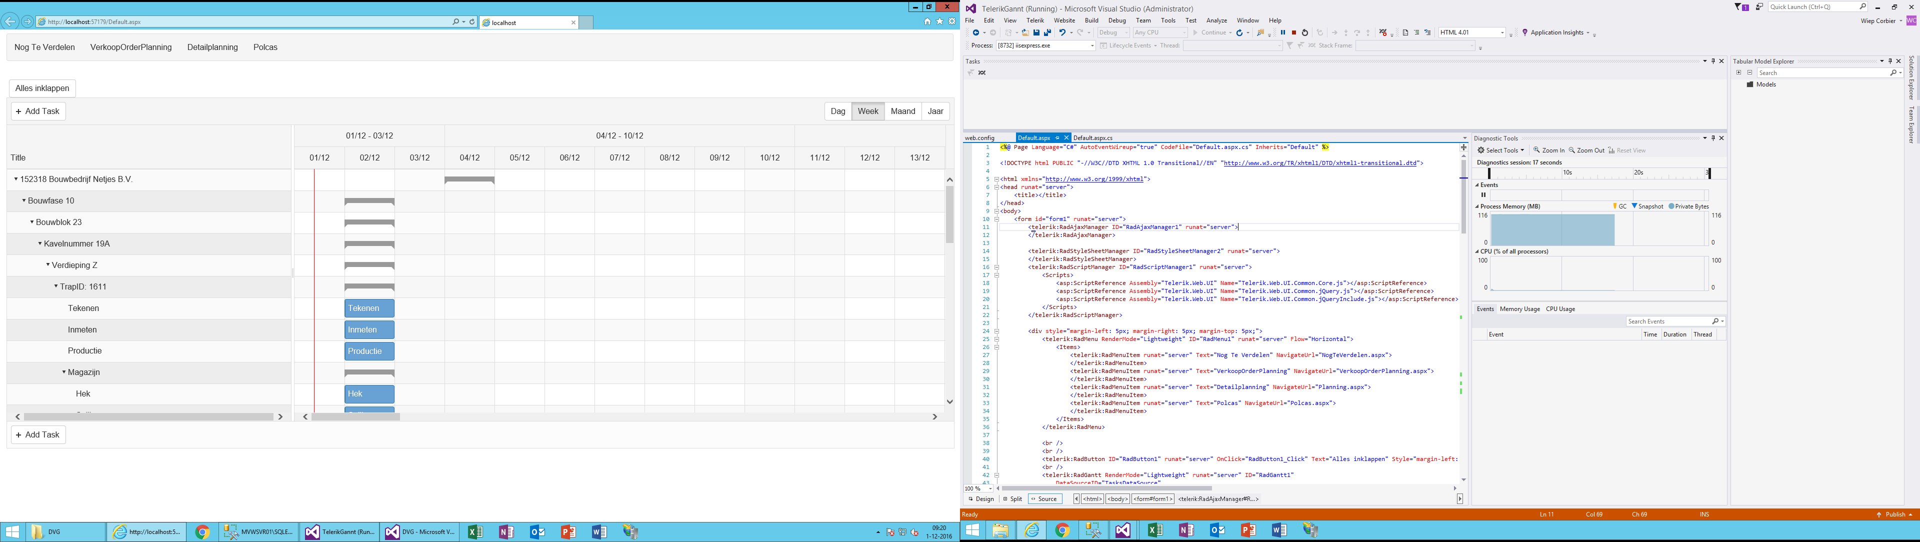Image resolution: width=1920 pixels, height=542 pixels.
Task: Pause the Diagnostic Events track
Action: coord(1483,195)
